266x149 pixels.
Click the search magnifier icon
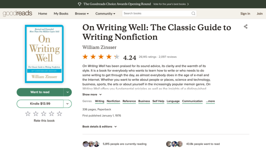[193, 14]
